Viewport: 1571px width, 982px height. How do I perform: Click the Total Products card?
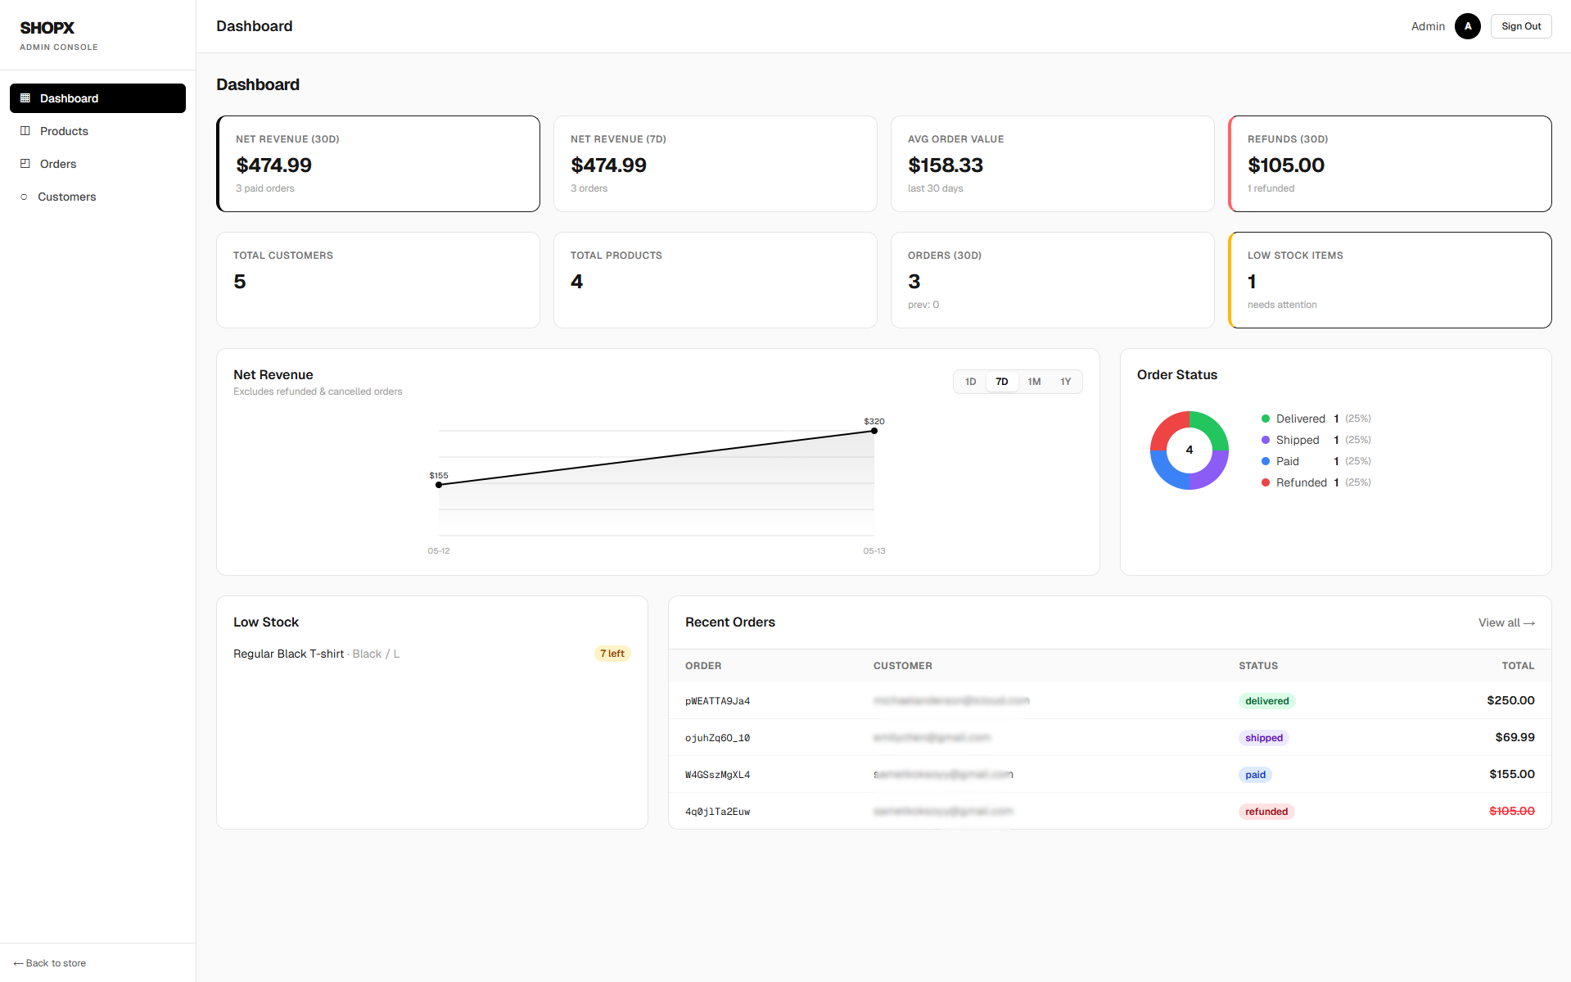click(716, 280)
